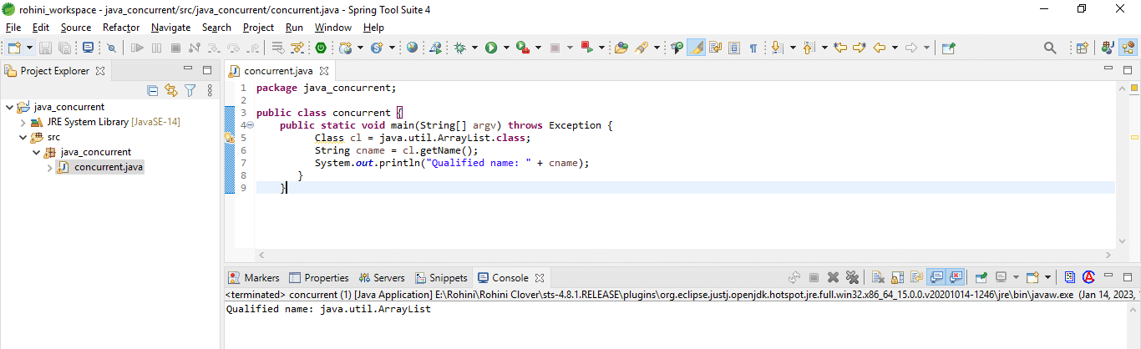Click the Debug bug icon

click(x=459, y=48)
